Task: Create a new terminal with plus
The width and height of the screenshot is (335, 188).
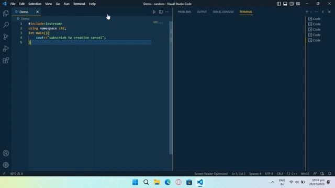Action: [x=307, y=11]
